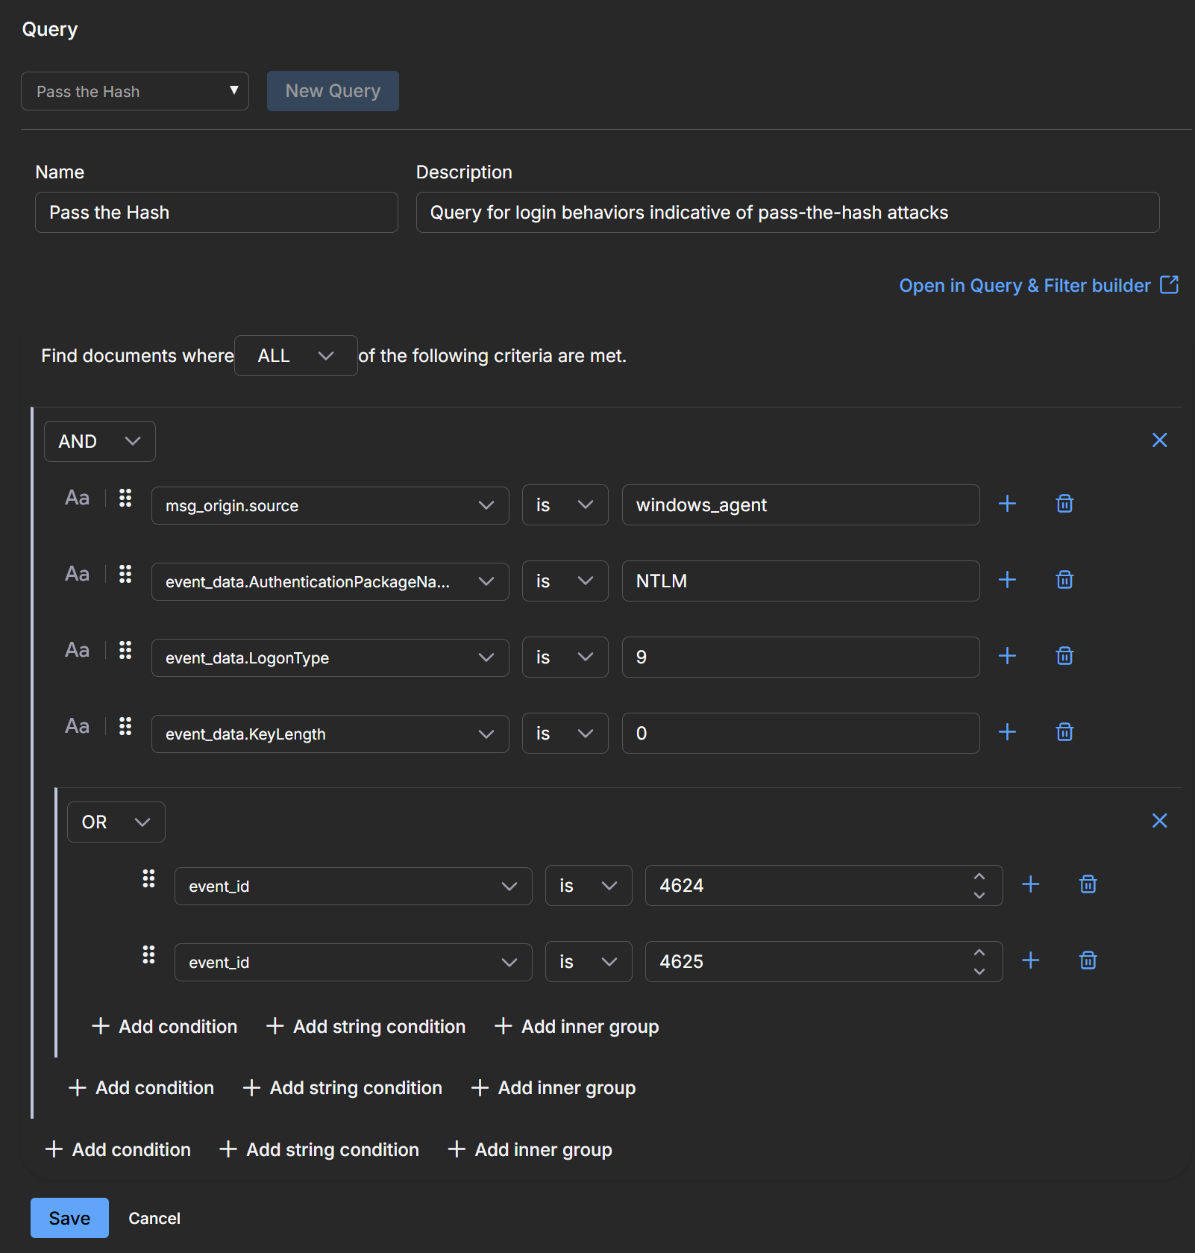Increment the 4624 event_id value stepper
Image resolution: width=1195 pixels, height=1253 pixels.
(979, 877)
